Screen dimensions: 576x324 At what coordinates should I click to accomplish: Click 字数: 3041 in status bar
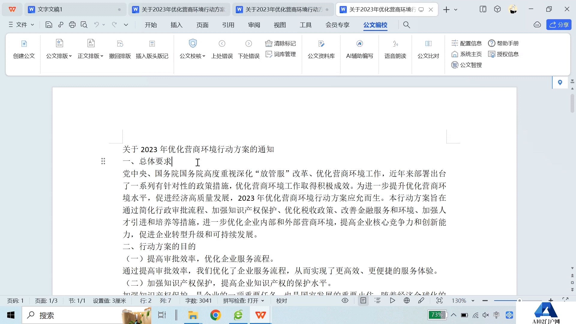pyautogui.click(x=198, y=301)
